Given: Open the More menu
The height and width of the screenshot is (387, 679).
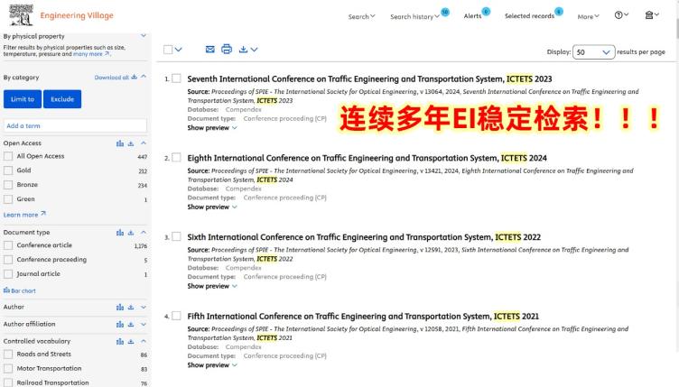Looking at the screenshot, I should (x=588, y=16).
